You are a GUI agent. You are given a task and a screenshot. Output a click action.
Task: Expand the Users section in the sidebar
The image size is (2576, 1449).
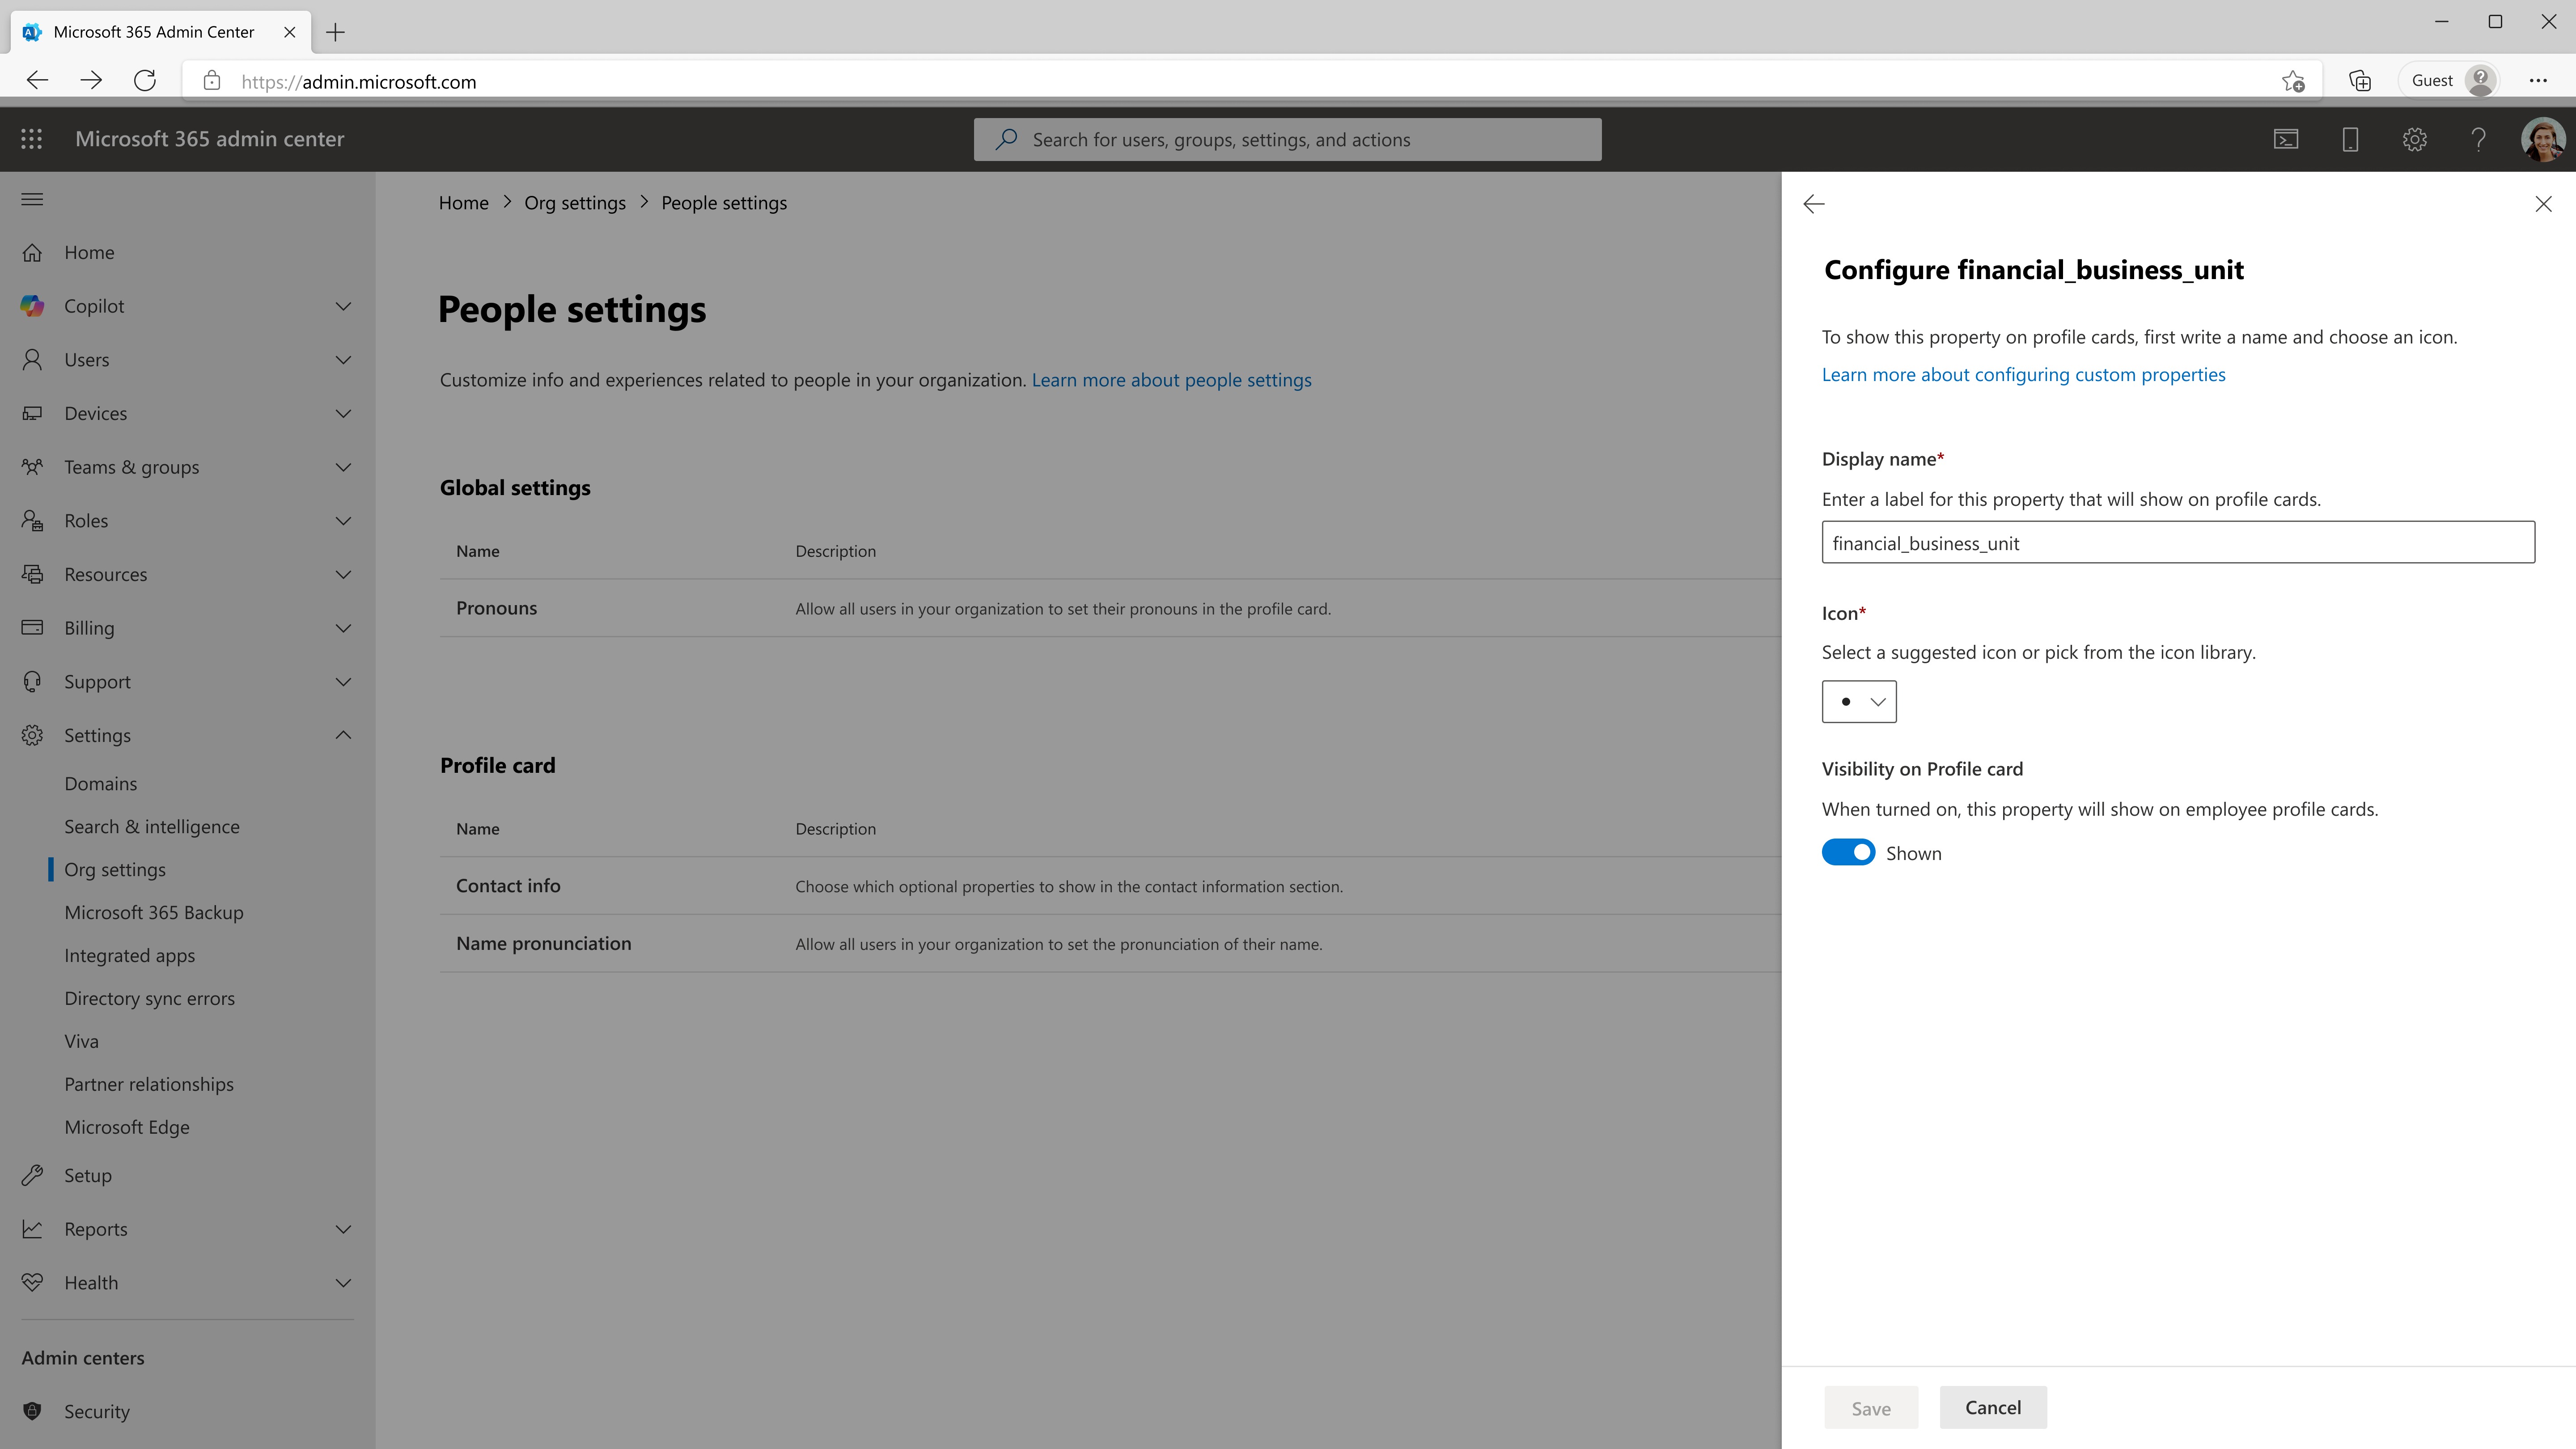(x=344, y=360)
